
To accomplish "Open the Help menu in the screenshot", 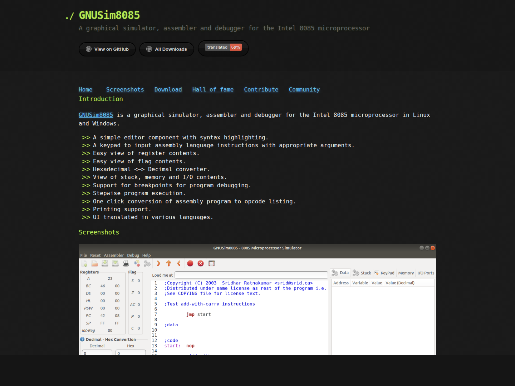I will coord(147,256).
